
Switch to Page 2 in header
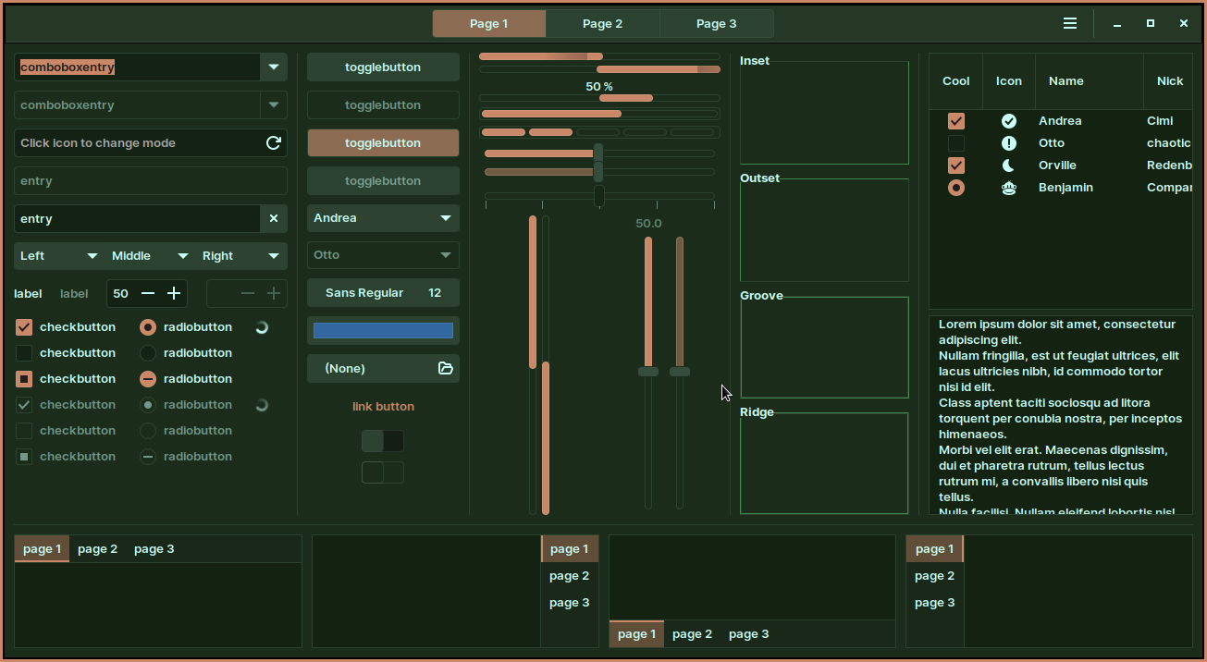(x=603, y=24)
